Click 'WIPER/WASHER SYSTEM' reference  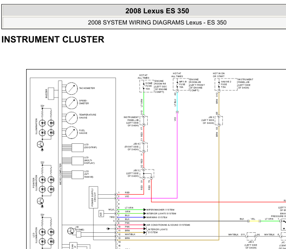coord(160,209)
